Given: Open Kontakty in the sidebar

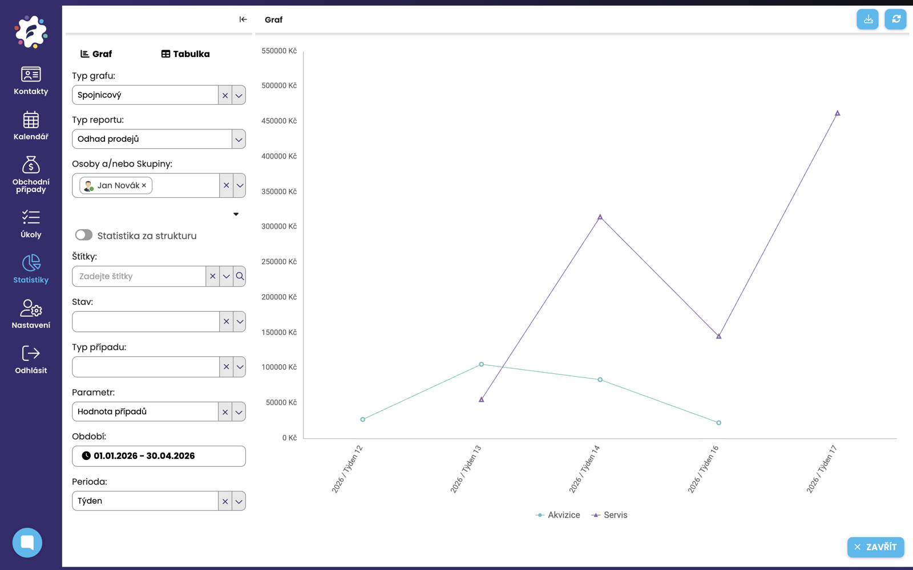Looking at the screenshot, I should [x=31, y=80].
